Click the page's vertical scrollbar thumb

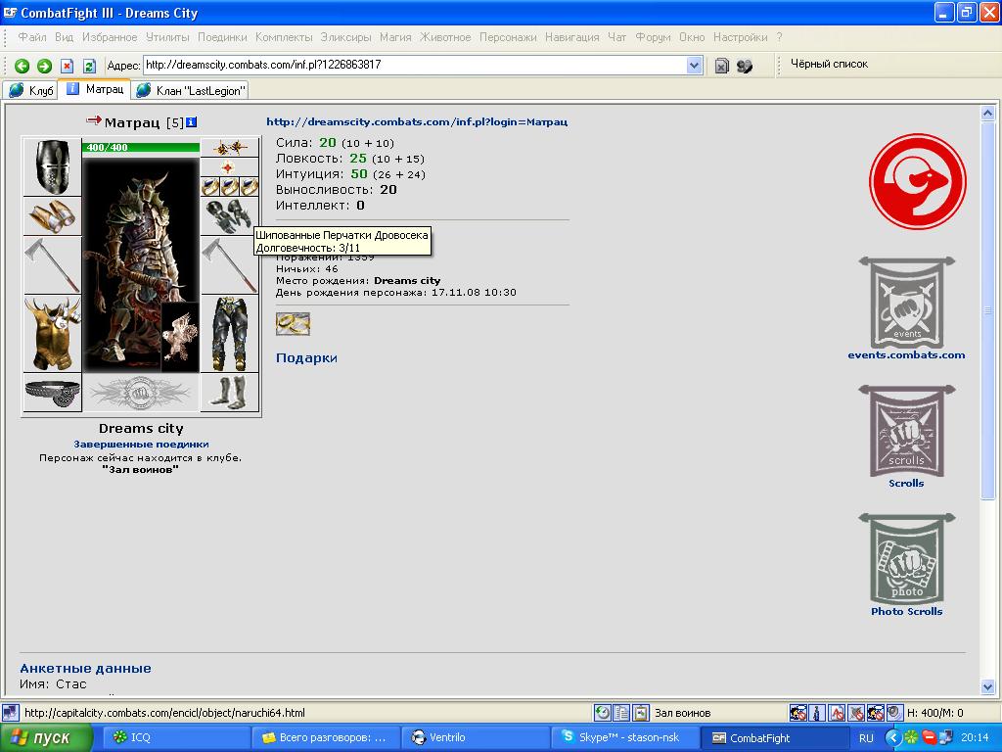click(x=987, y=310)
